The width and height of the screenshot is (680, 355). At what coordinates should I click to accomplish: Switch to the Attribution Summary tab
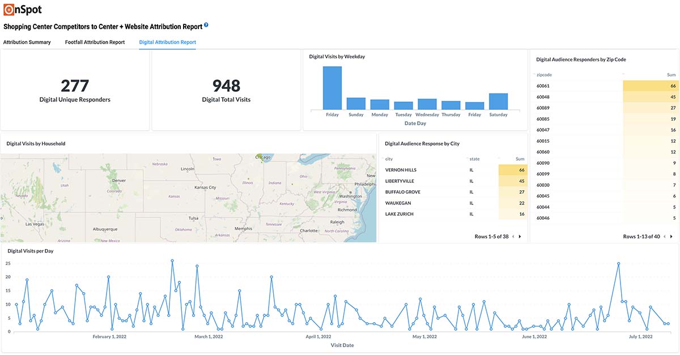[x=27, y=42]
